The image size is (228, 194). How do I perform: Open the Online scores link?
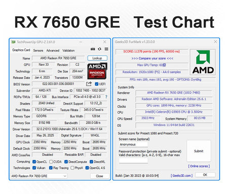[199, 166]
